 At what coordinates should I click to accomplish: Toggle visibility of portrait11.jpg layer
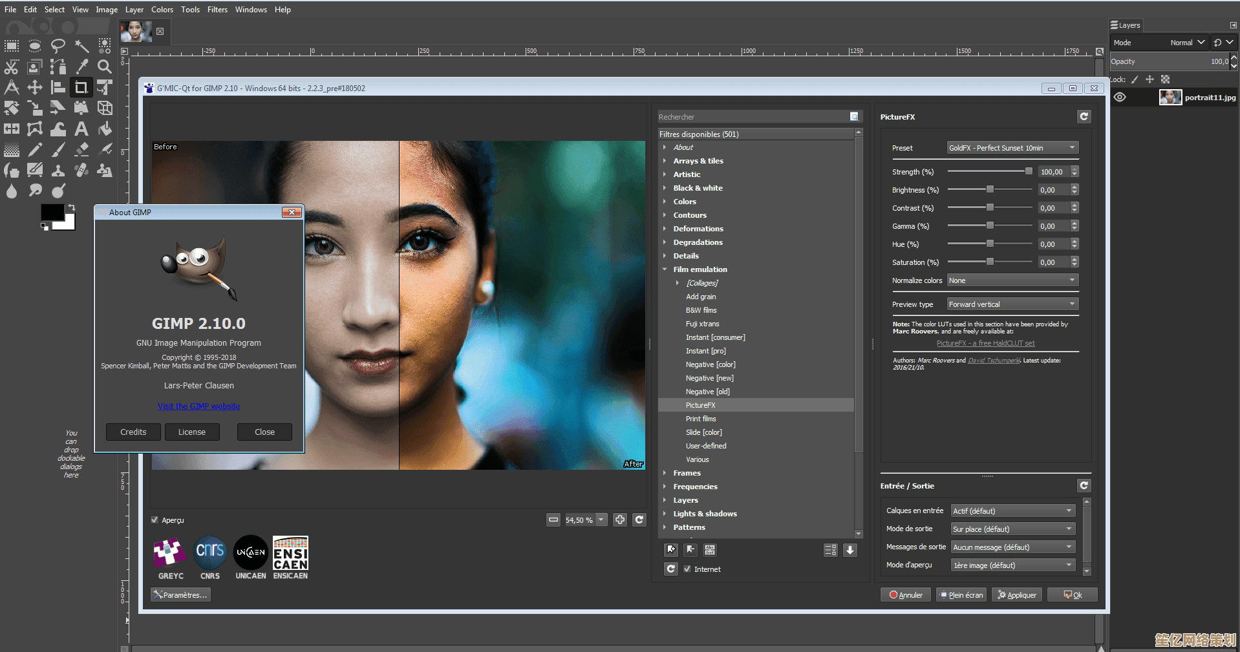(1120, 98)
